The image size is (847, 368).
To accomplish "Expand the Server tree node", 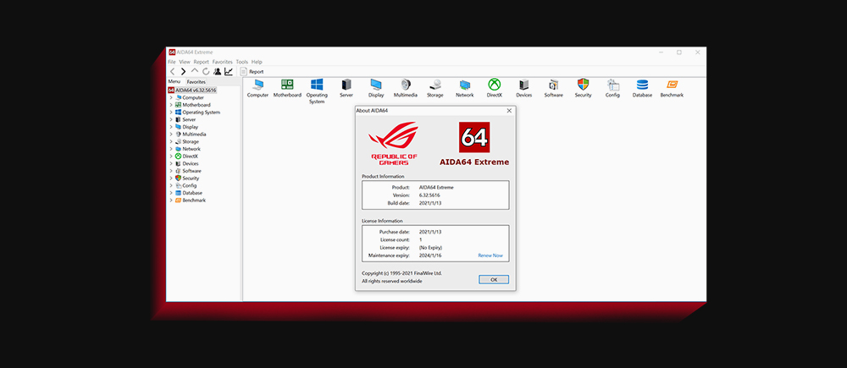I will click(171, 120).
